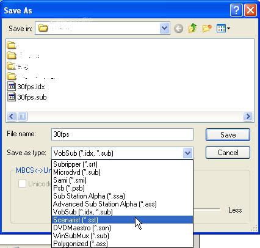The height and width of the screenshot is (248, 260).
Task: Collapse the Save as type dropdown arrow
Action: 187,153
